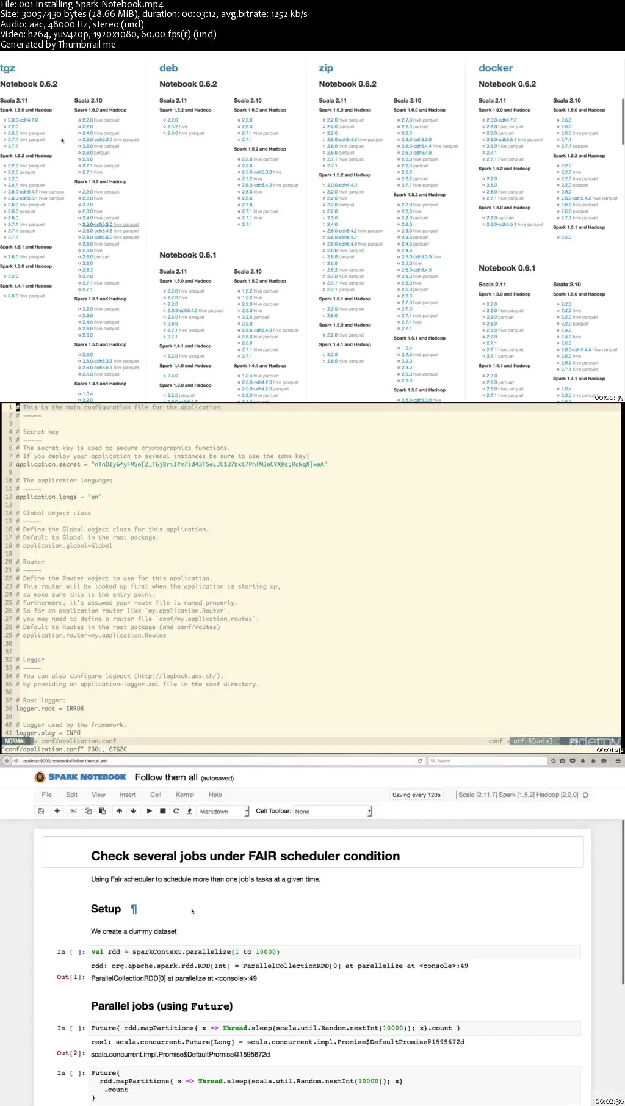Copy the selected cell using the toolbar icon
The width and height of the screenshot is (625, 1106).
[88, 811]
